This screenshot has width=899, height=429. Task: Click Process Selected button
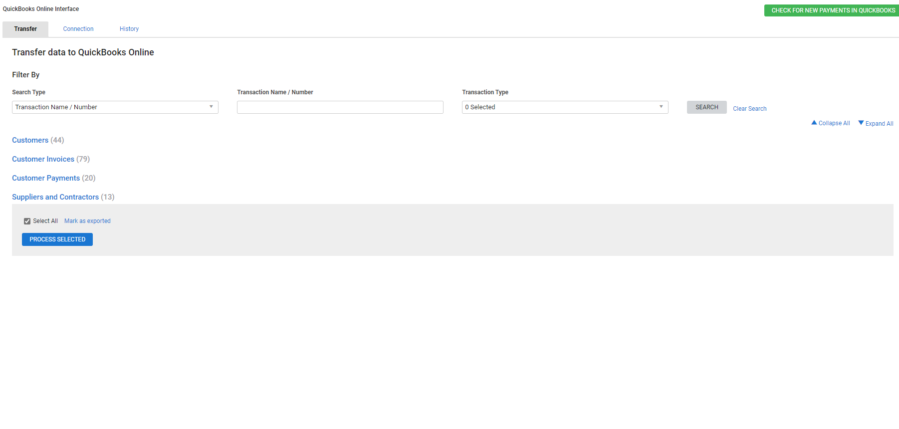point(57,239)
